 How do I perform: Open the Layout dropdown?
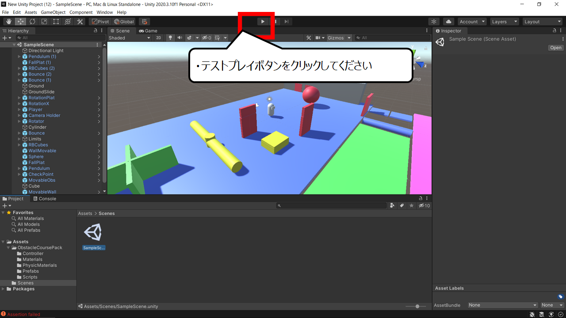pos(542,22)
